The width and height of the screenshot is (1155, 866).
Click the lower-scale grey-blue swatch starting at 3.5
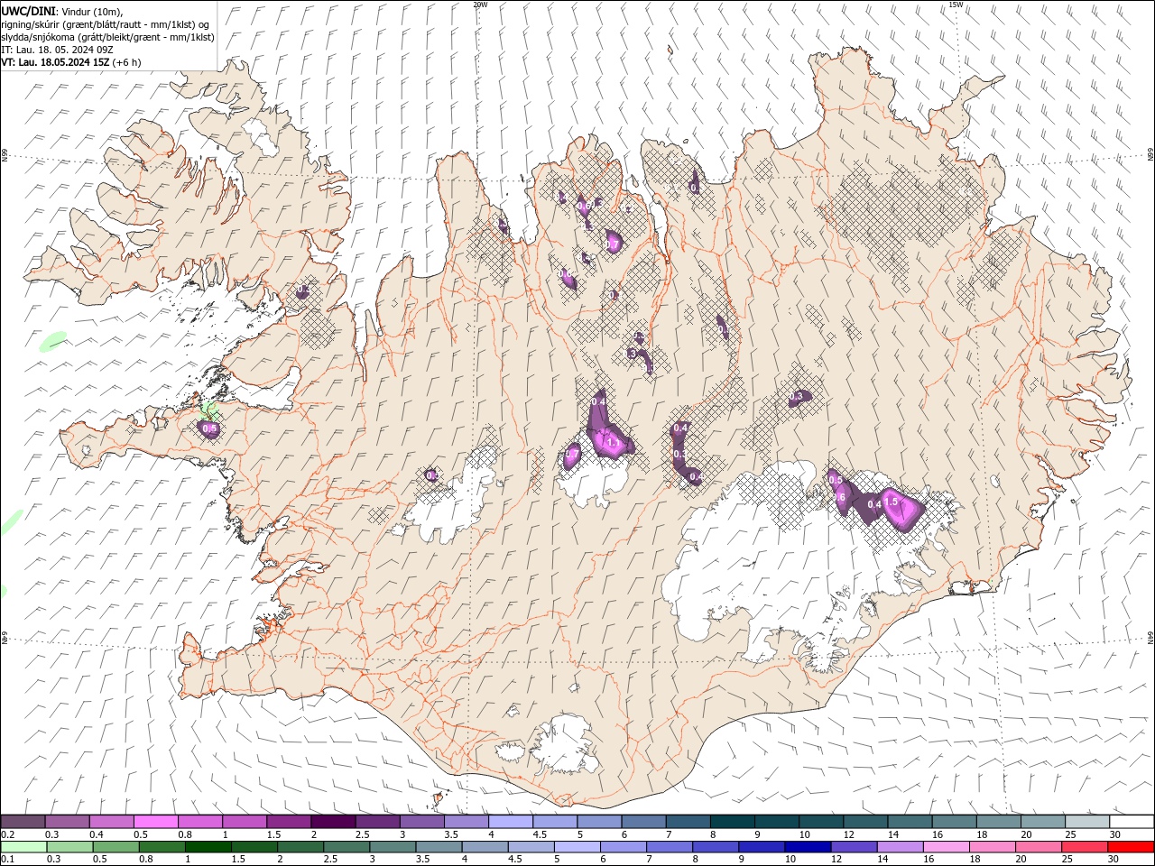coord(439,847)
